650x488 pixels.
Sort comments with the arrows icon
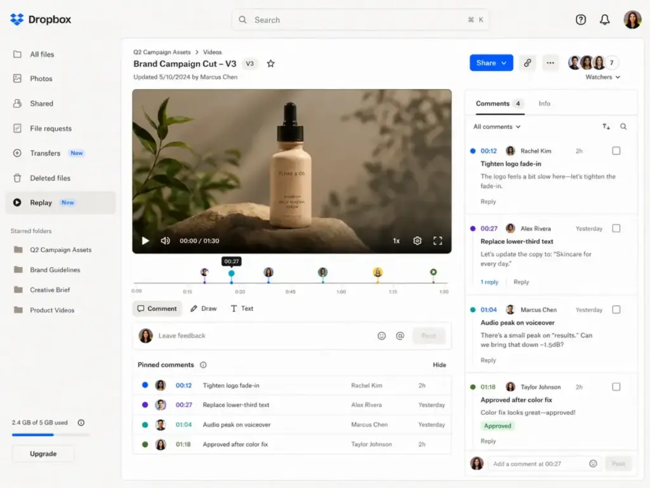(x=606, y=126)
